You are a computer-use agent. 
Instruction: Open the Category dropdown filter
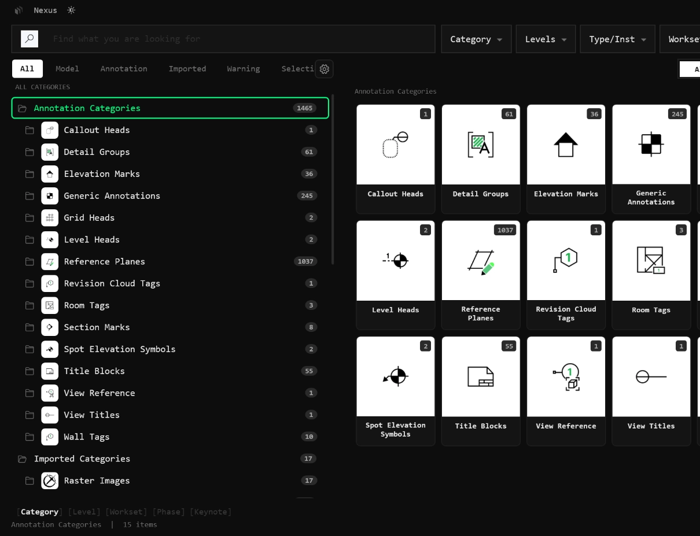tap(476, 39)
